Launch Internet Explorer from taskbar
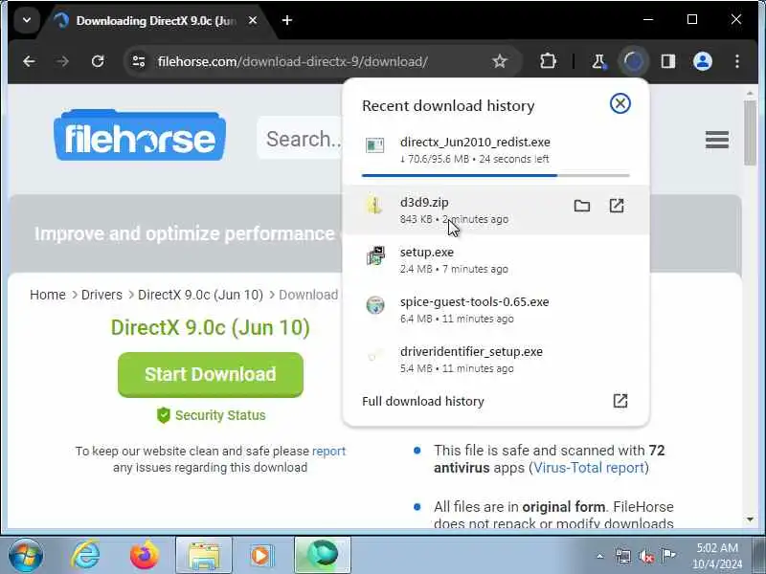Image resolution: width=766 pixels, height=574 pixels. pos(86,556)
